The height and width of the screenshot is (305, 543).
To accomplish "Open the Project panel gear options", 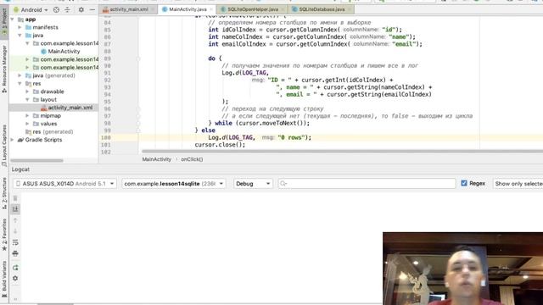I will pyautogui.click(x=81, y=9).
